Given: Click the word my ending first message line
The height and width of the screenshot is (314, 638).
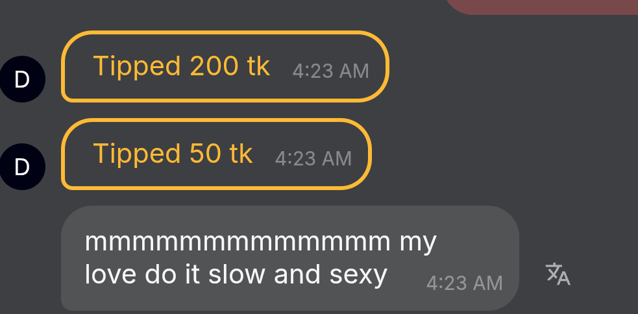Looking at the screenshot, I should [x=418, y=243].
